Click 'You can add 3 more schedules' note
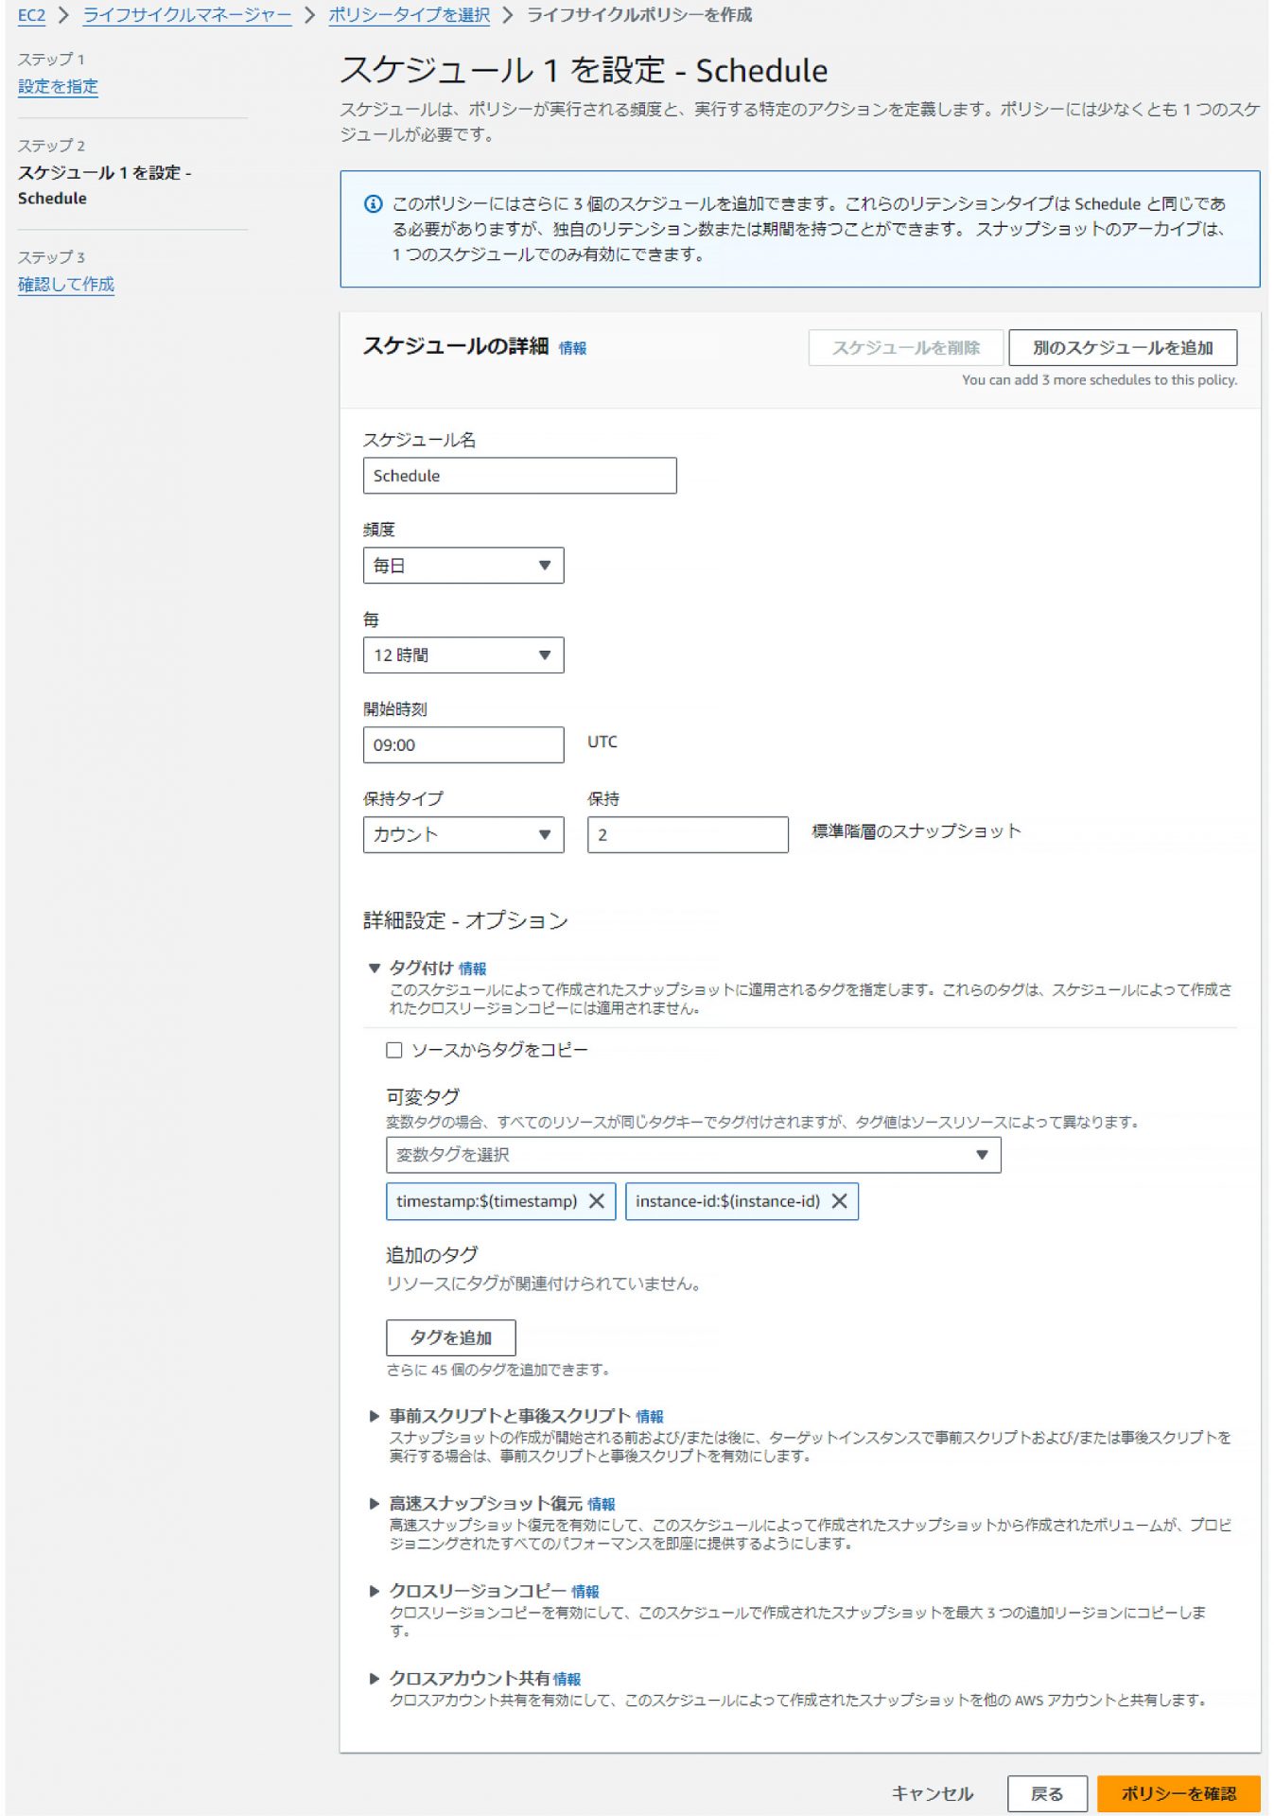This screenshot has height=1816, width=1274. click(x=1099, y=380)
